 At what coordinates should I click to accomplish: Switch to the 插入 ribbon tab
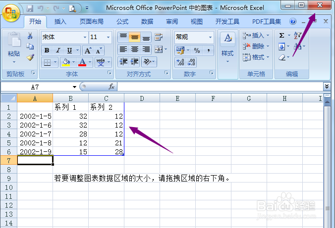tap(60, 22)
